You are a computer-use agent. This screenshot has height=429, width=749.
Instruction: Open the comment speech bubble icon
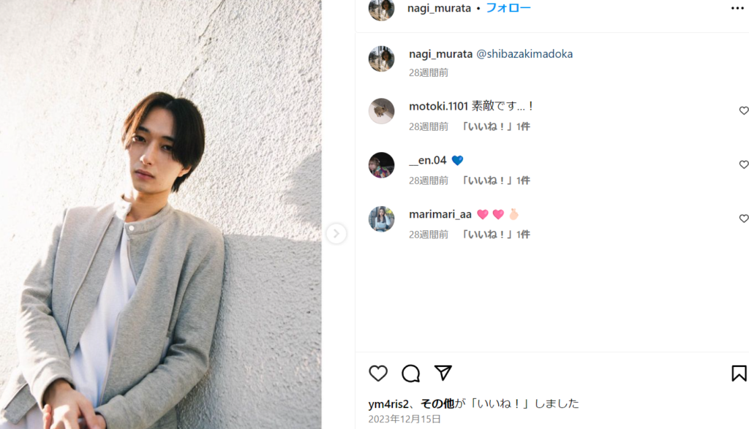click(410, 373)
